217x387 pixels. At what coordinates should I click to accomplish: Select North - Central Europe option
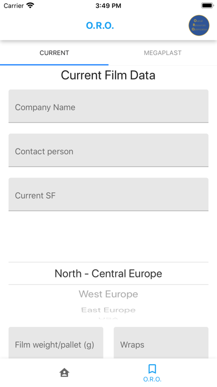(108, 274)
